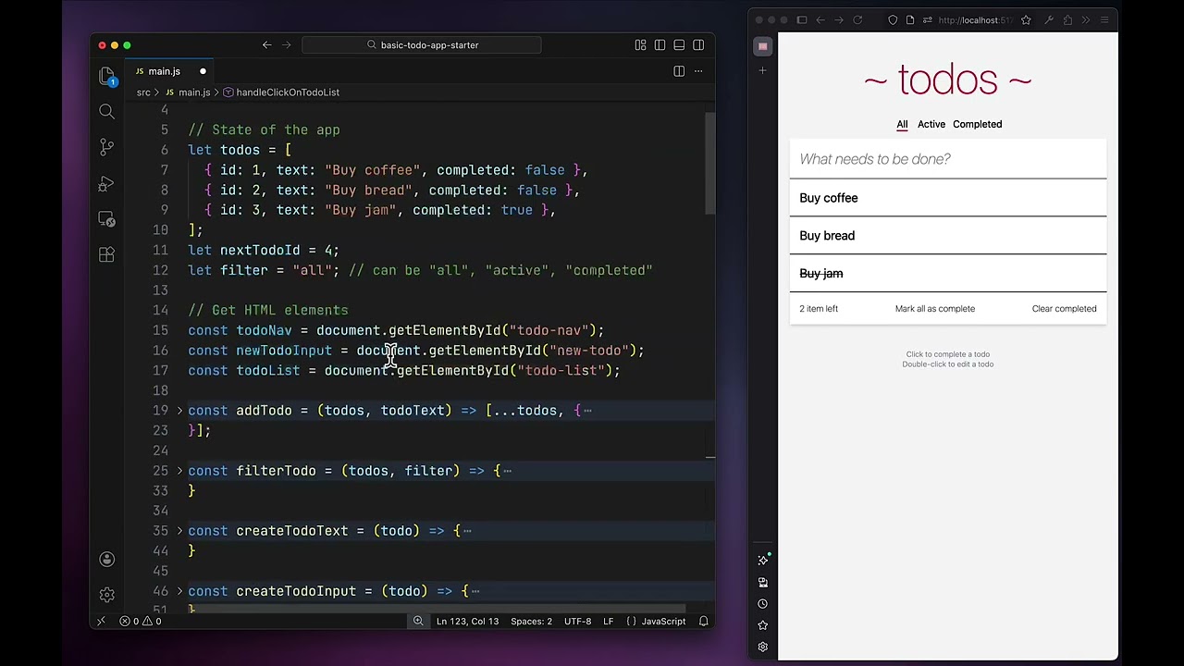This screenshot has height=666, width=1184.
Task: Open the Accounts menu in activity bar
Action: [x=106, y=560]
